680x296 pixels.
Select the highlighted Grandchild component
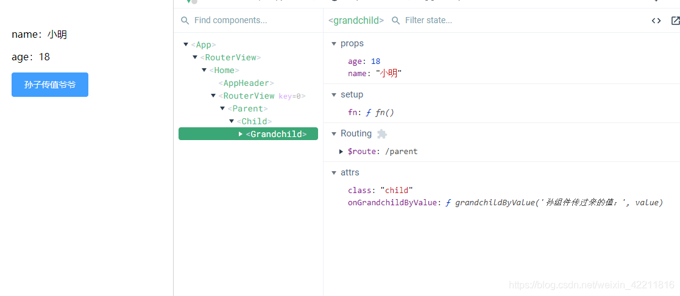click(x=248, y=134)
